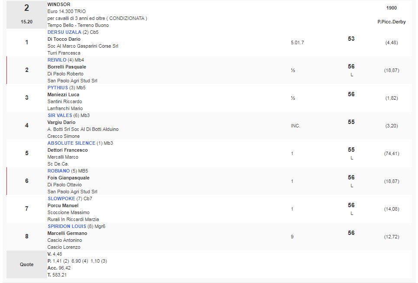
Task: Open SIR VALES horse details
Action: pos(60,115)
